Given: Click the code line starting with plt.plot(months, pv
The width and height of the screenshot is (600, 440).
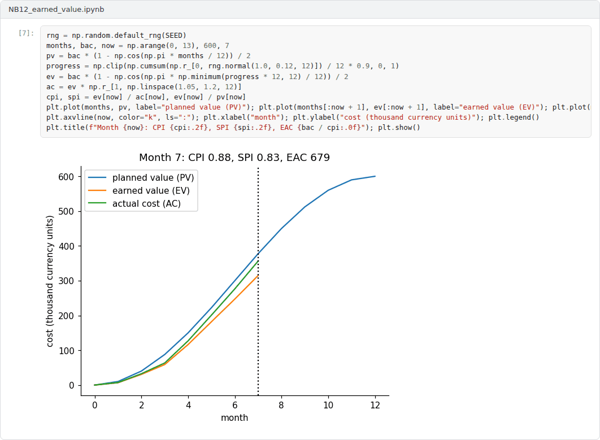Looking at the screenshot, I should pos(319,107).
